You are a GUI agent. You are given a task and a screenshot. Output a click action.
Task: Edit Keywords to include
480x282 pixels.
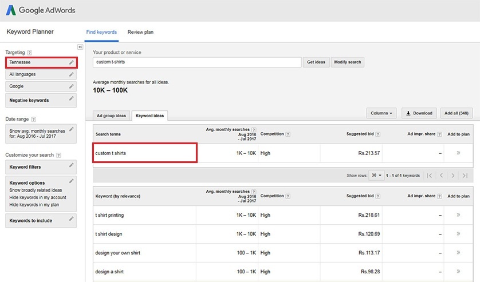click(x=72, y=219)
